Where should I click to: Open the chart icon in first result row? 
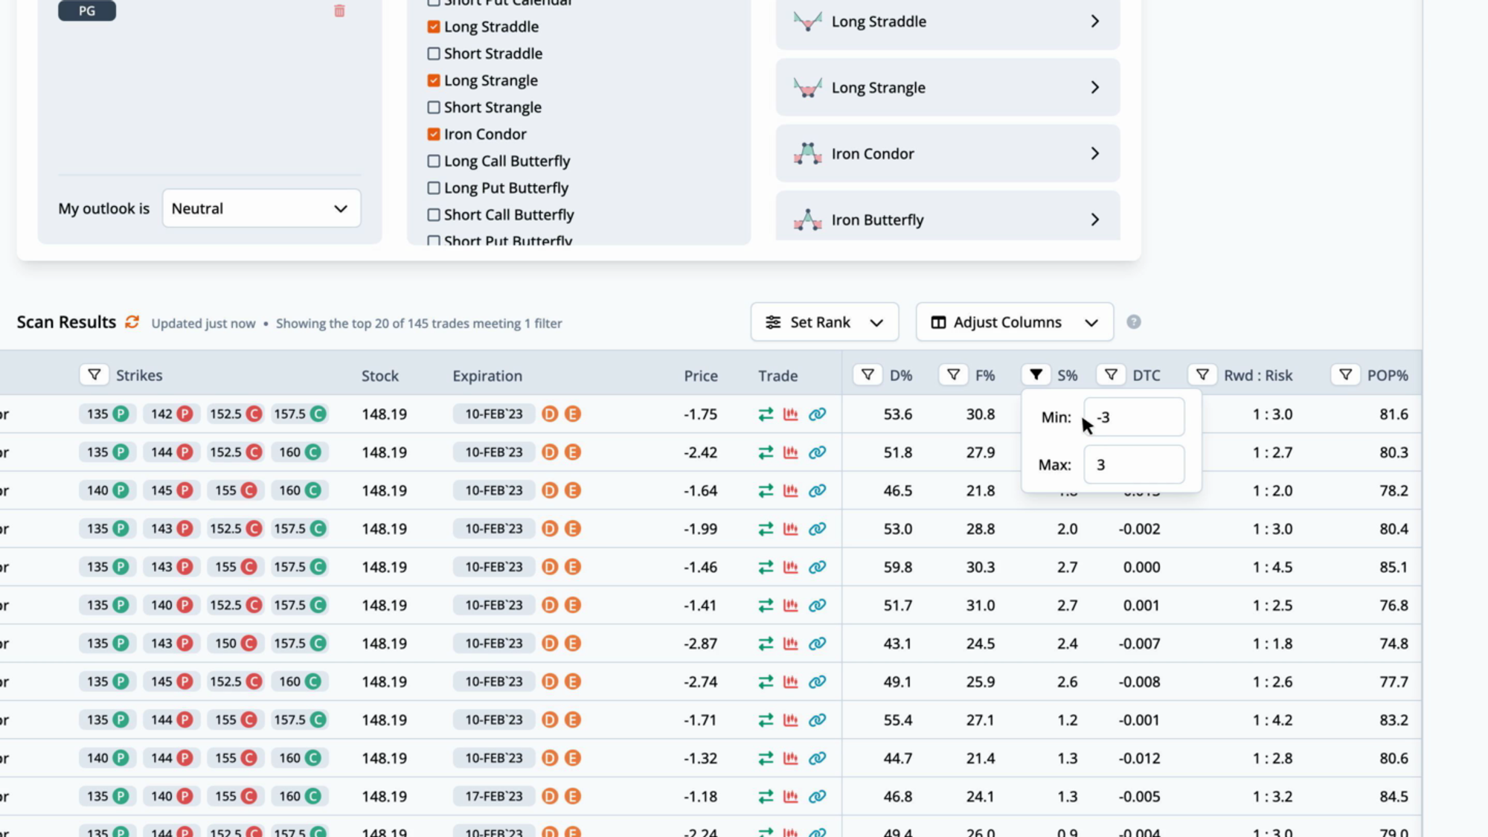tap(791, 414)
